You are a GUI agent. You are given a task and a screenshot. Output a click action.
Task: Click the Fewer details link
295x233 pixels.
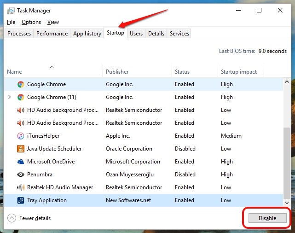tap(35, 218)
